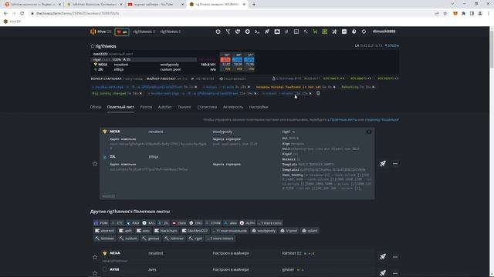Toggle favorite star on AVES row
This screenshot has width=494, height=277.
pos(95,273)
